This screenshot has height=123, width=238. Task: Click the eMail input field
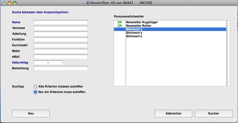(x=61, y=57)
